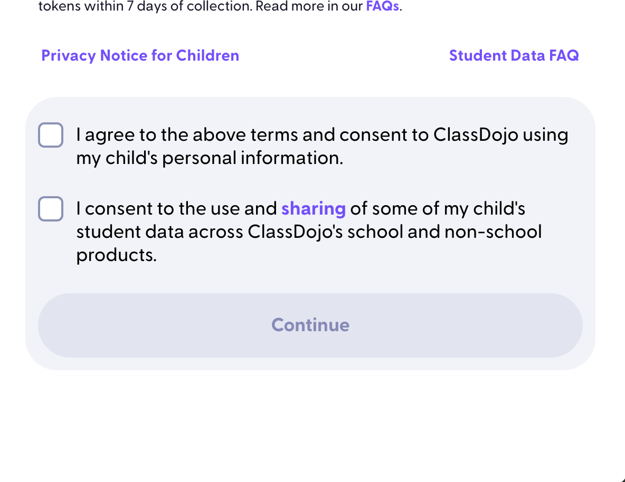The width and height of the screenshot is (625, 482).
Task: Access the privacy policy for children
Action: click(140, 55)
